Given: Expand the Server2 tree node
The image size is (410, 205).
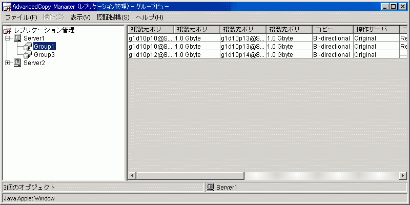Looking at the screenshot, I should click(x=7, y=63).
